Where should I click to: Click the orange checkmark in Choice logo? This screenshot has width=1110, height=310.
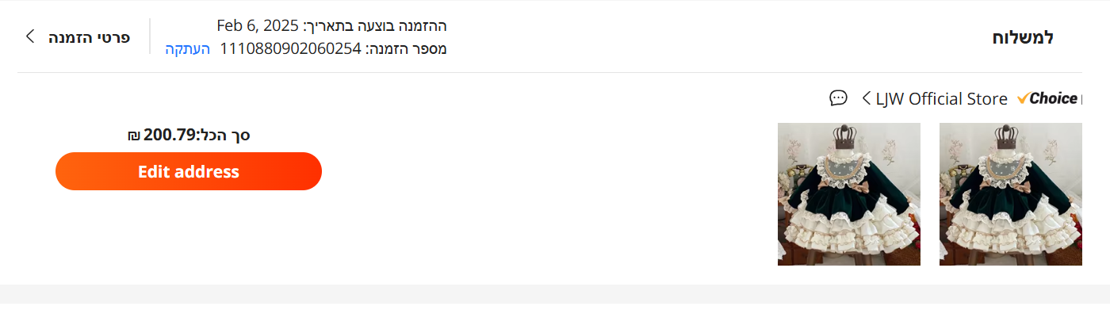coord(1023,98)
